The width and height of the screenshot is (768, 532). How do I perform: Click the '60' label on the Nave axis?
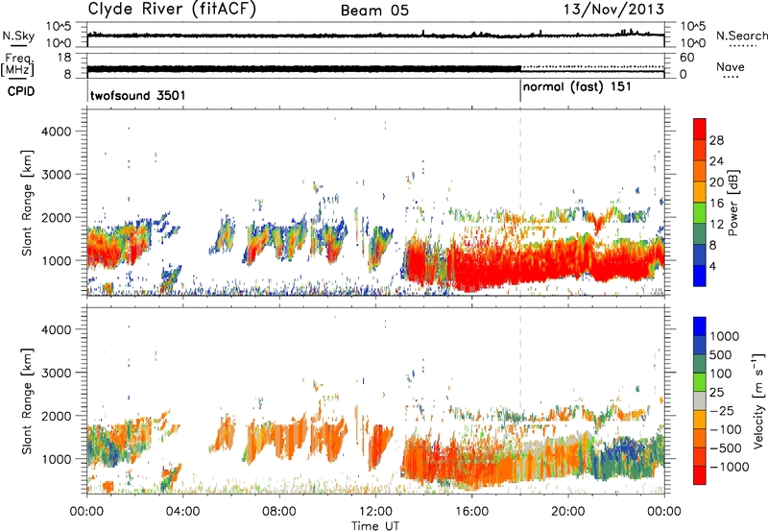tap(686, 58)
